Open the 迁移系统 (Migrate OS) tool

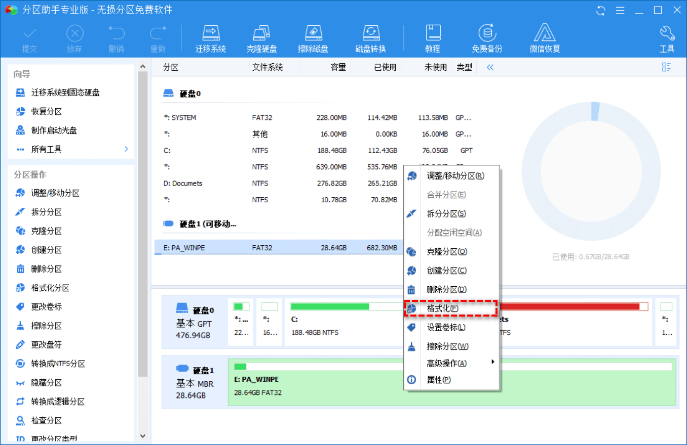click(211, 38)
